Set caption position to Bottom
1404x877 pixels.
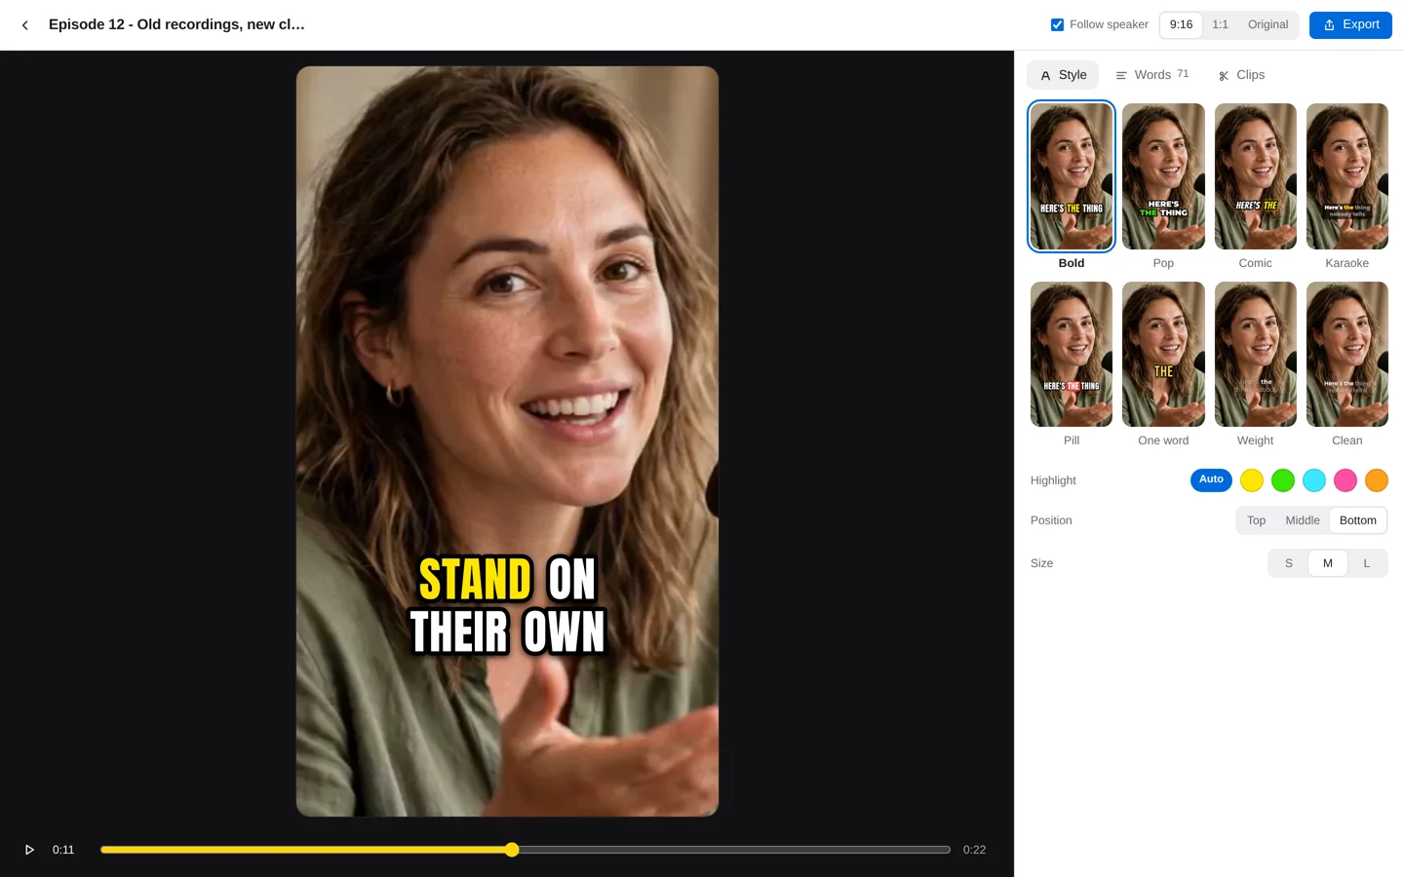1358,520
